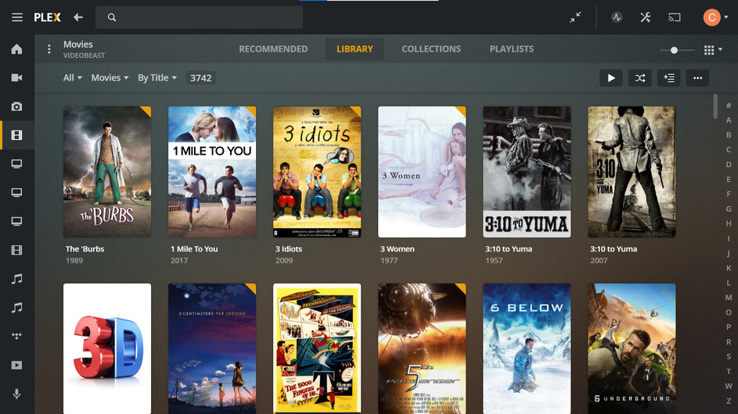Adjust the poster size slider
The height and width of the screenshot is (414, 738).
[674, 50]
